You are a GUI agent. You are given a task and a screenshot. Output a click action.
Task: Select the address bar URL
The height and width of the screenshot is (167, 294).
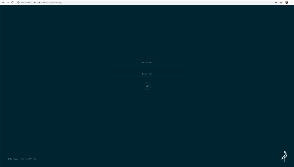pos(47,2)
